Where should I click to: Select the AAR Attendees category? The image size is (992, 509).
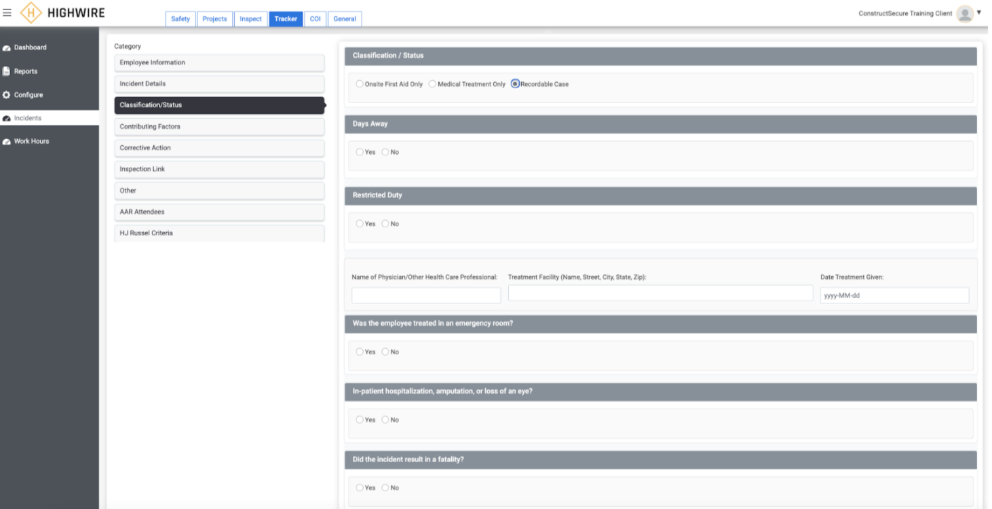(x=219, y=212)
